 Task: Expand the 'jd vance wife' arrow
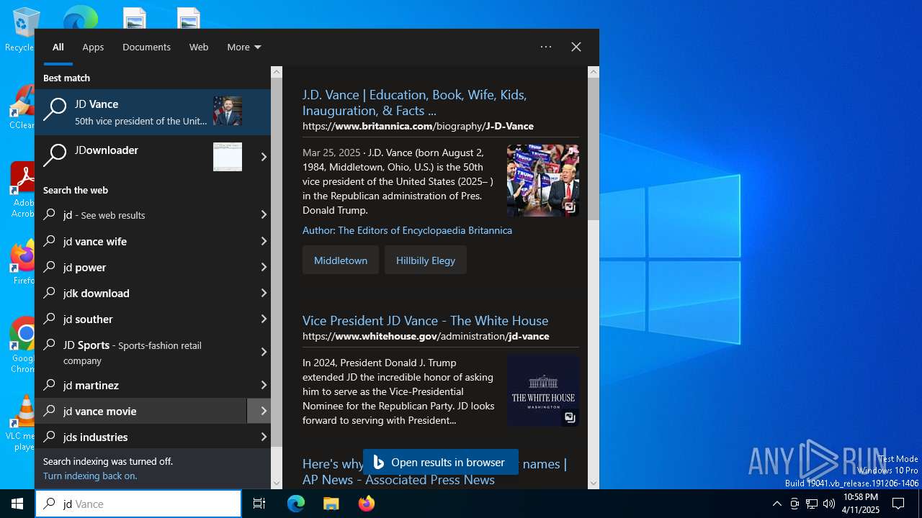(263, 241)
